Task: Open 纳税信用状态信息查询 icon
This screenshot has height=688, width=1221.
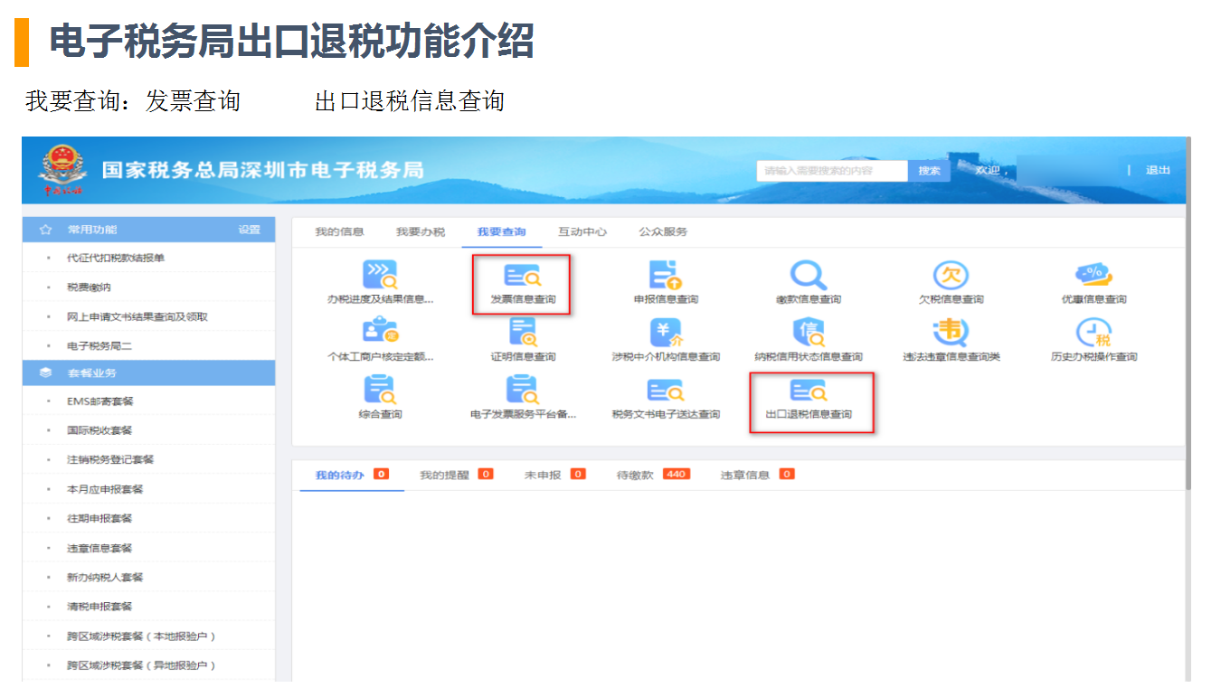Action: (809, 332)
